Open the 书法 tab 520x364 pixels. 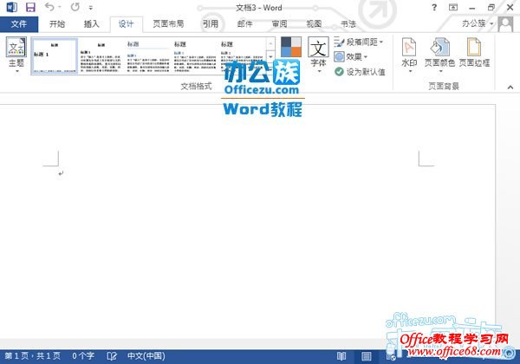click(348, 24)
